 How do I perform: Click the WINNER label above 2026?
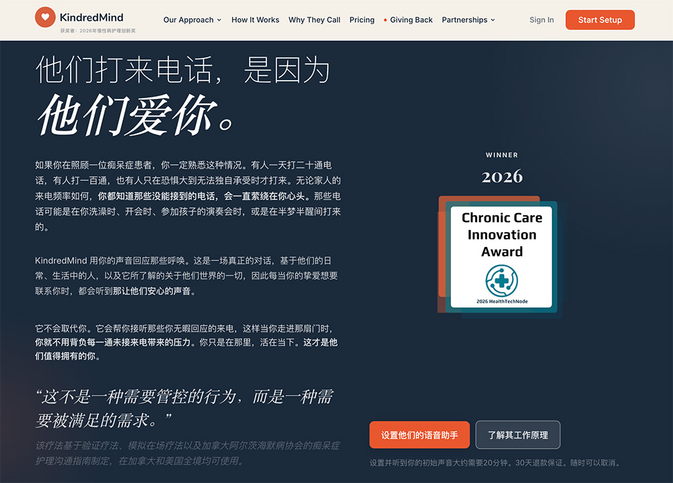(502, 155)
